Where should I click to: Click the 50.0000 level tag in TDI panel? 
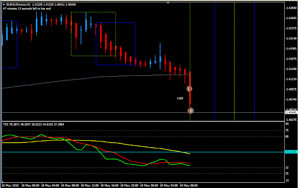point(291,152)
